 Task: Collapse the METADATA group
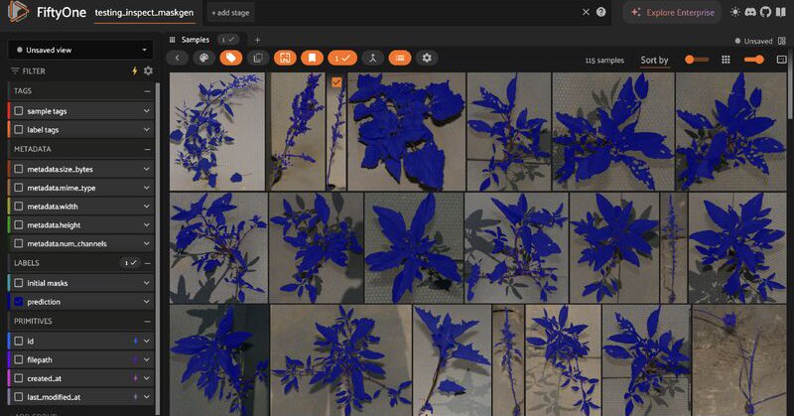(147, 150)
